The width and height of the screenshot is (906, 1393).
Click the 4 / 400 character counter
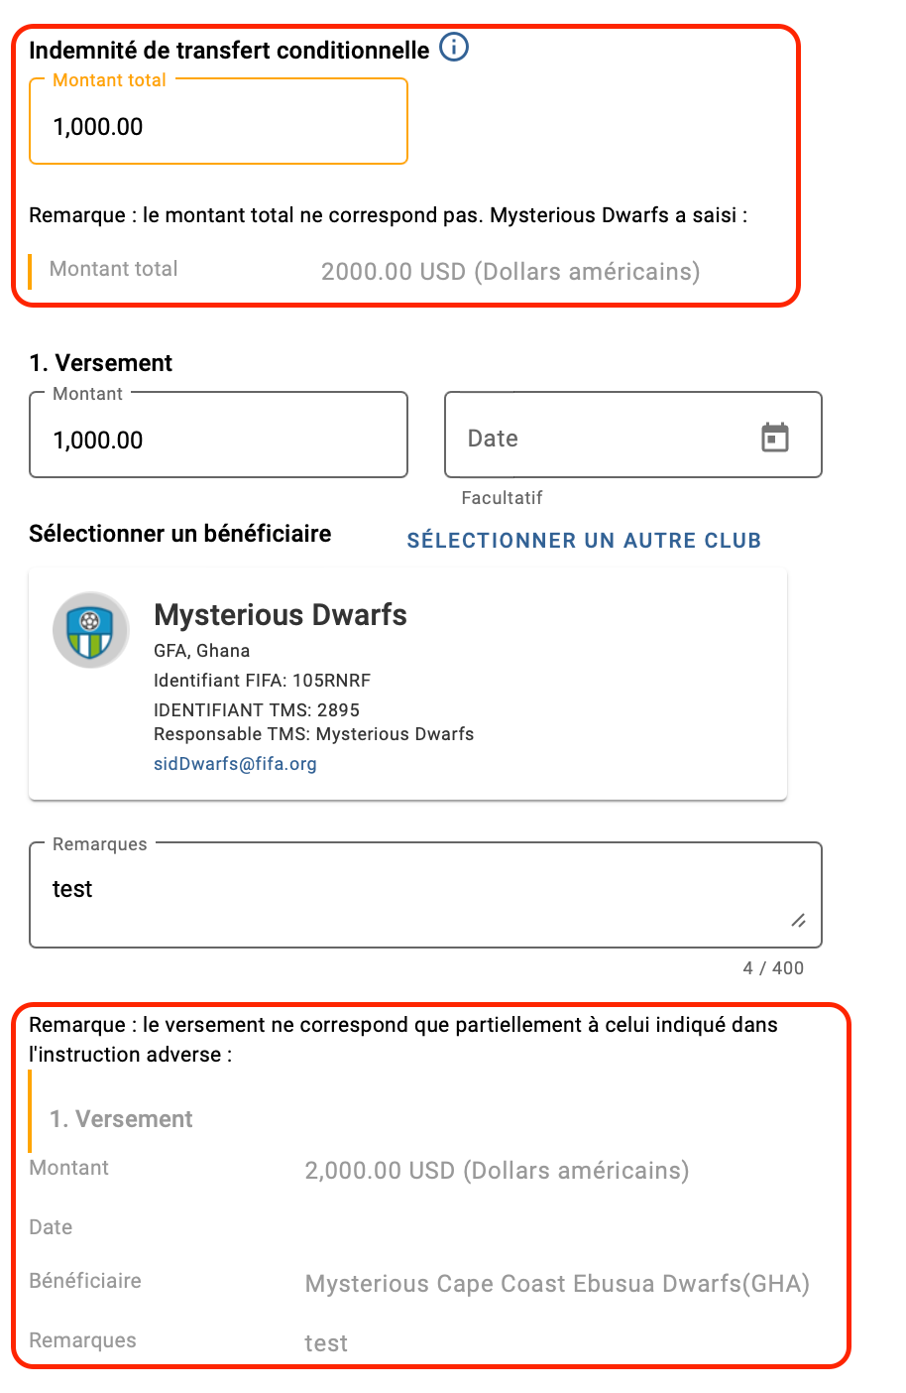tap(773, 968)
